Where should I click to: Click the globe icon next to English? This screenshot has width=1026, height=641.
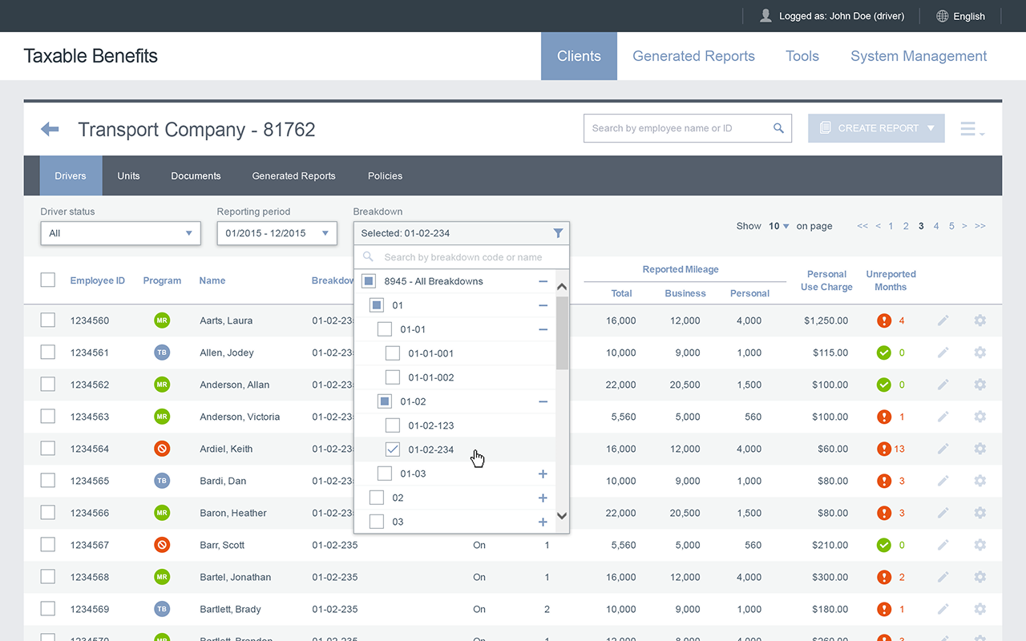(943, 16)
